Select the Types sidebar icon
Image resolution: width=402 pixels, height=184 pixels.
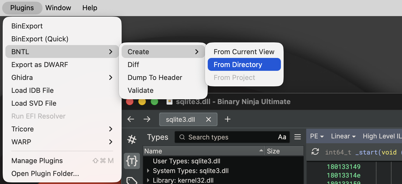132,161
